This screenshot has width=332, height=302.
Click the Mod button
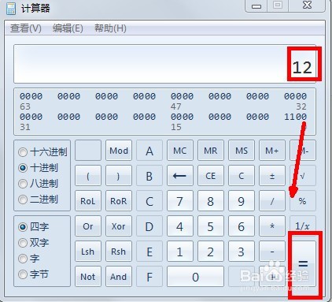pos(119,151)
